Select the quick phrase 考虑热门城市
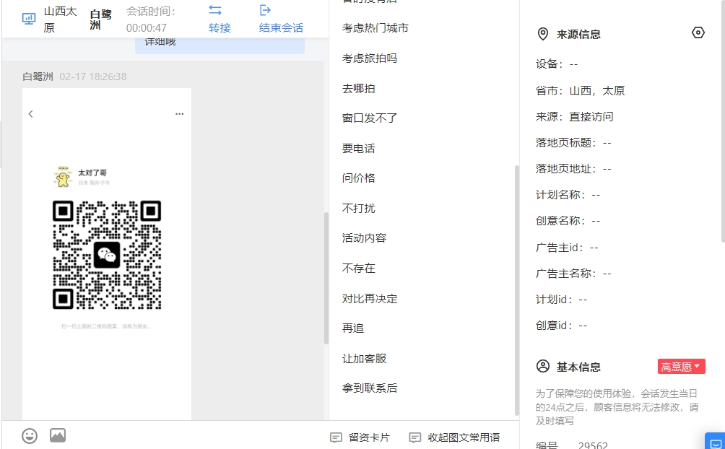Screen dimensions: 725x449 [x=375, y=28]
